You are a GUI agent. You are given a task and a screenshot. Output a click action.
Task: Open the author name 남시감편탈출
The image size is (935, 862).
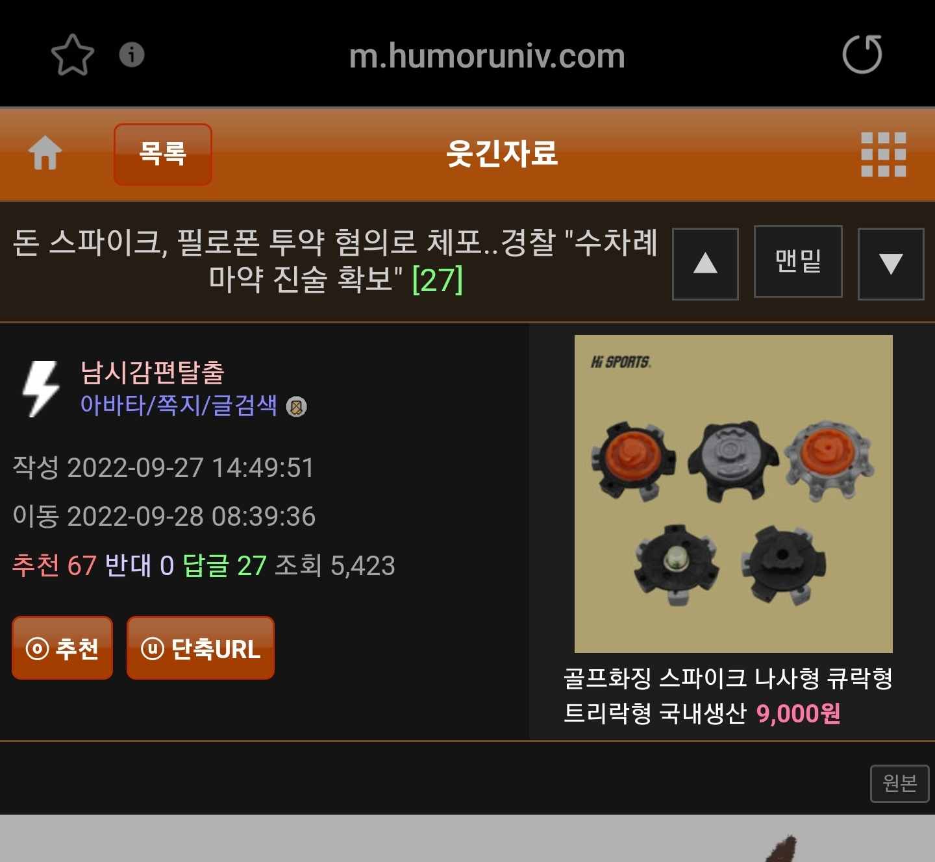[153, 372]
